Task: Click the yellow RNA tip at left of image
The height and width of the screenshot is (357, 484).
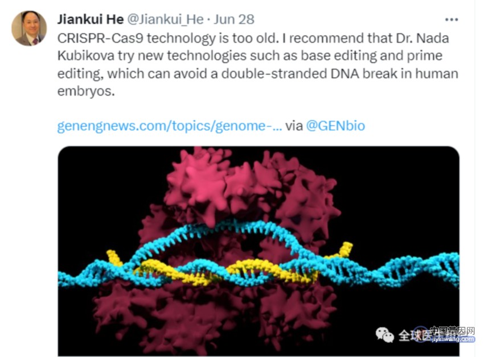Action: pos(114,258)
